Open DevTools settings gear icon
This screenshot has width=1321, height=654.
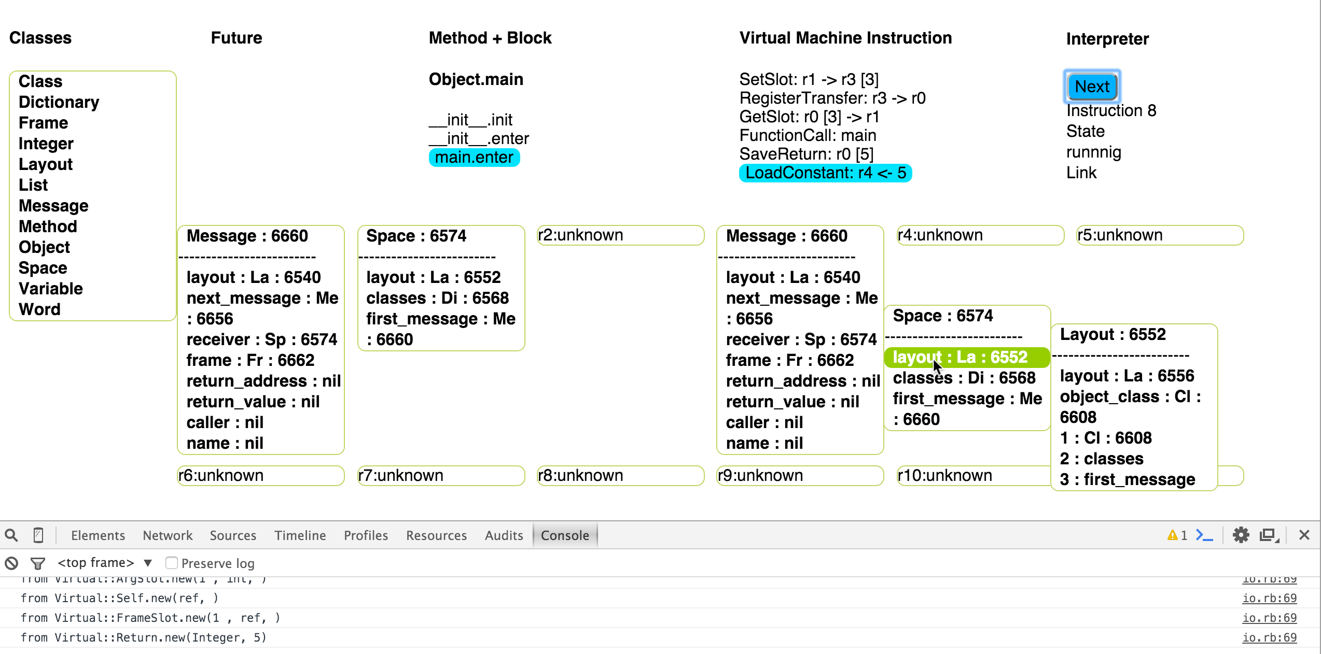pyautogui.click(x=1241, y=535)
